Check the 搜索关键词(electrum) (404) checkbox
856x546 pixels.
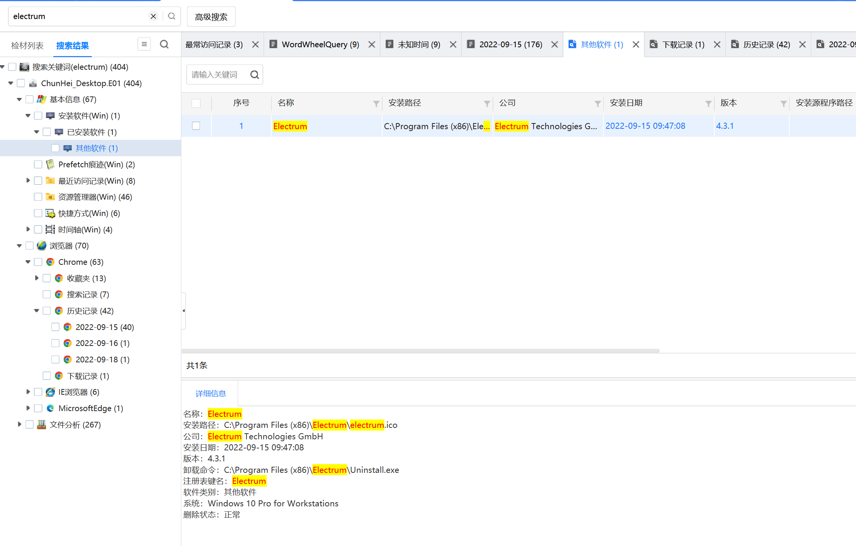point(12,67)
